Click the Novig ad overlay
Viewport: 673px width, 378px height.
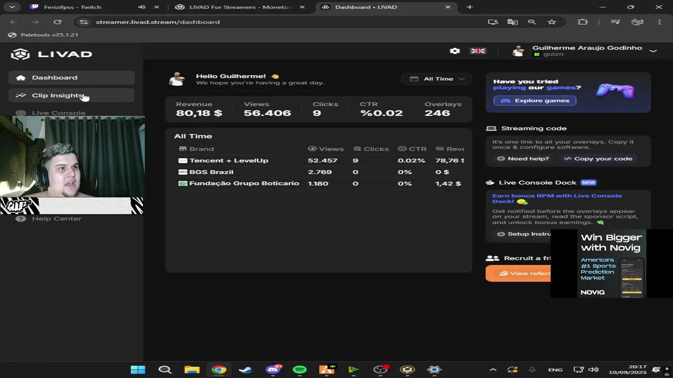(x=611, y=264)
